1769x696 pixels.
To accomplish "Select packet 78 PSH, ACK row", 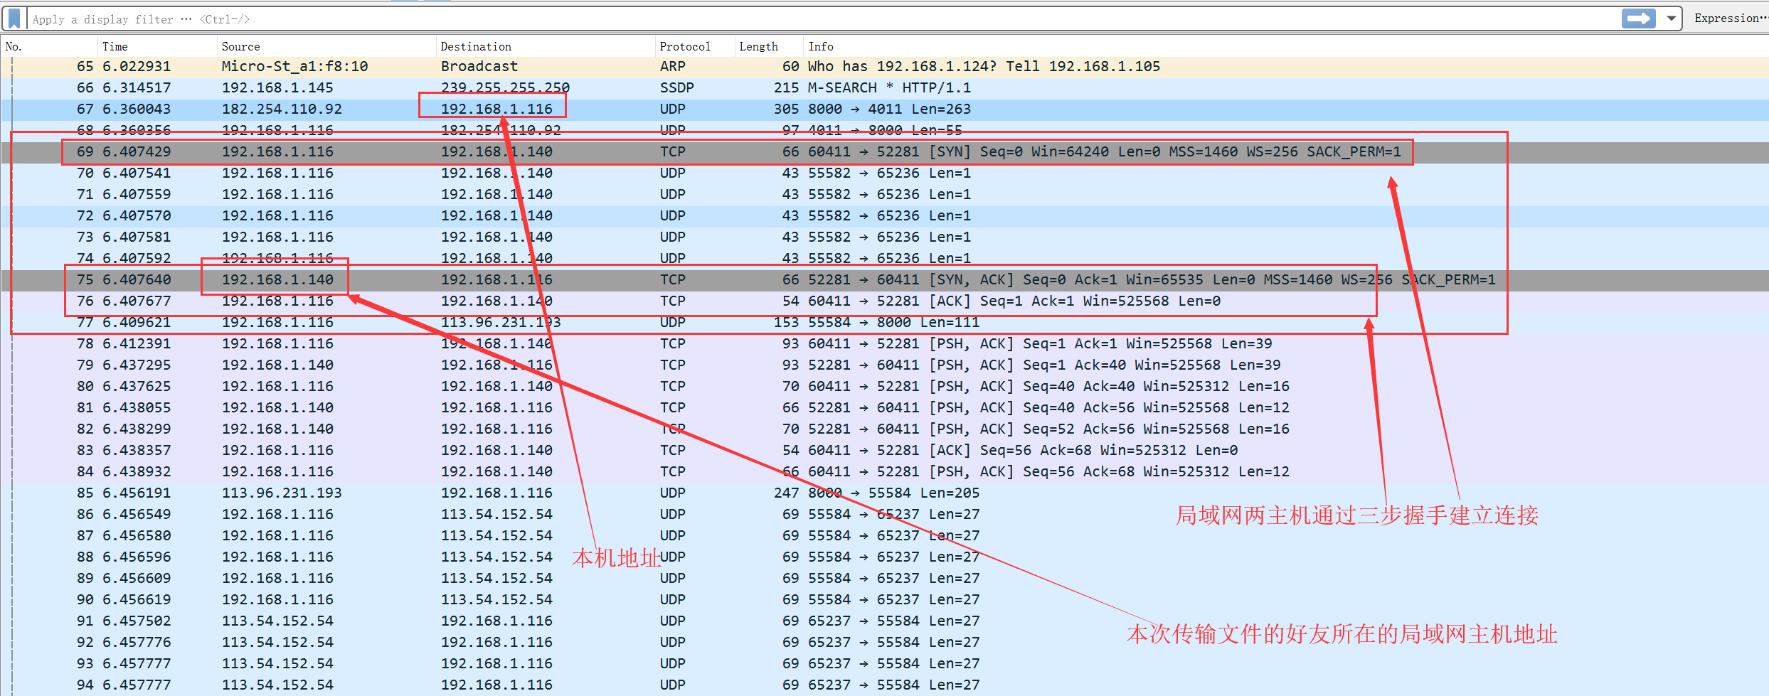I will coord(885,343).
